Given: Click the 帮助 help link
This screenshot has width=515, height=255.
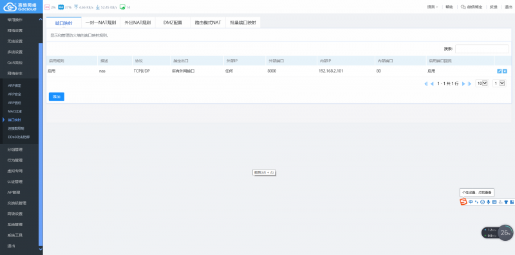Looking at the screenshot, I should pyautogui.click(x=449, y=7).
